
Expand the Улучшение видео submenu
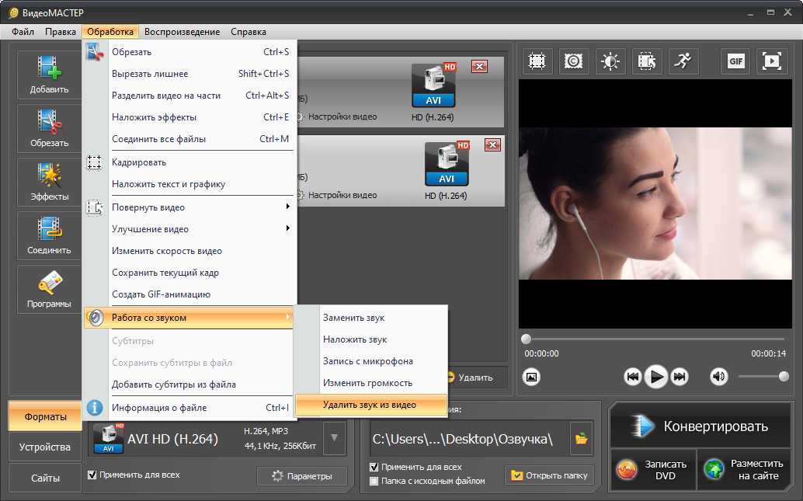coord(189,229)
